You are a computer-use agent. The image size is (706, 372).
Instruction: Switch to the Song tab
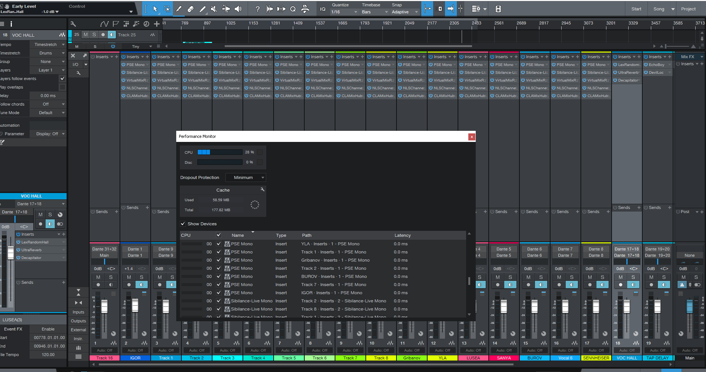point(659,9)
